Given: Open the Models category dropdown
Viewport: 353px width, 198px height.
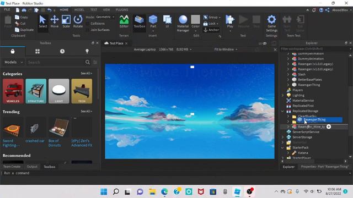Looking at the screenshot, I should 13,62.
